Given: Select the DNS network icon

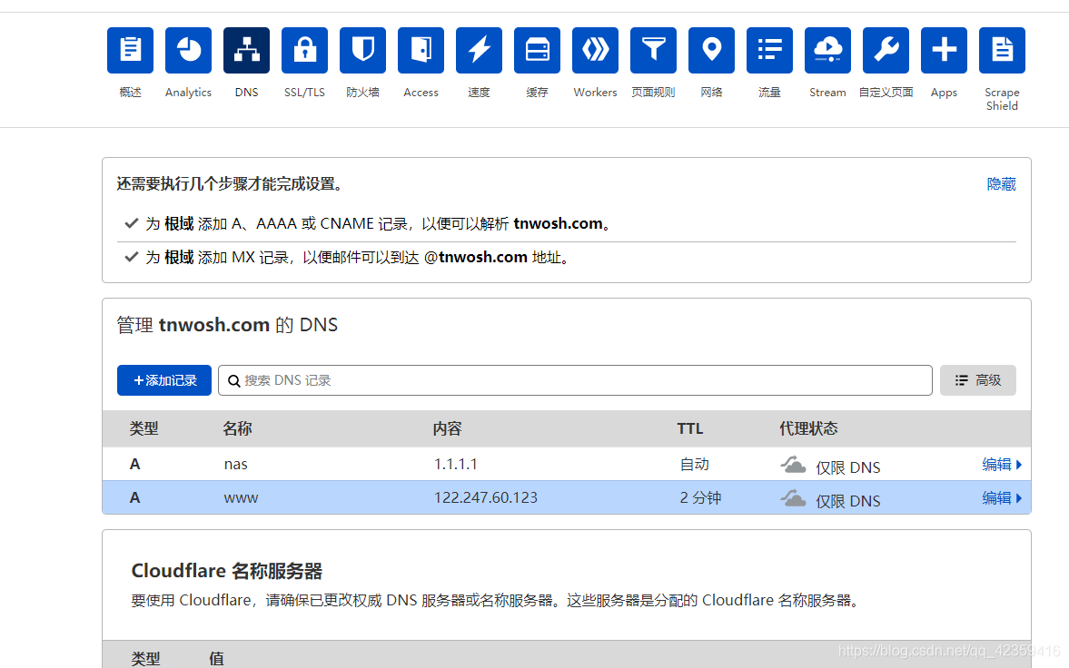Looking at the screenshot, I should (246, 51).
